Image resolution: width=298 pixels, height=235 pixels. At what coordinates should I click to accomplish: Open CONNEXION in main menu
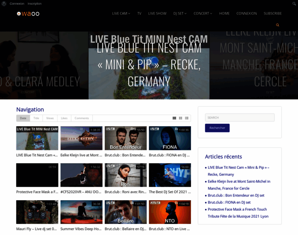pyautogui.click(x=247, y=13)
